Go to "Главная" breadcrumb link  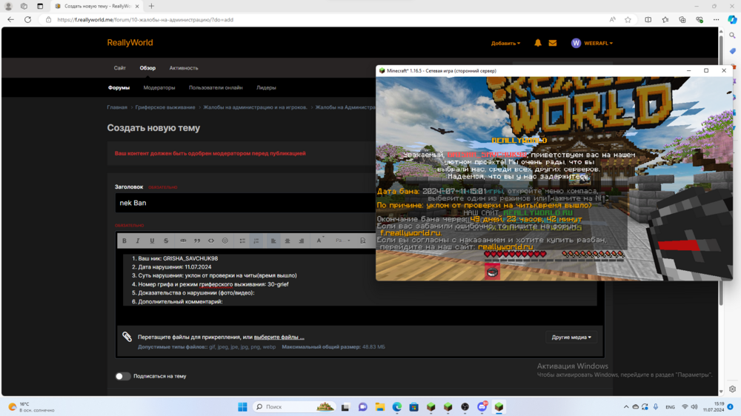[117, 107]
